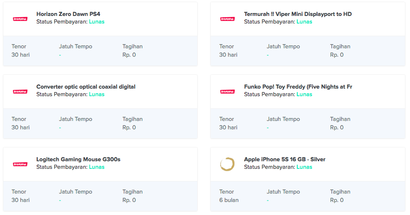Click the Bukalapak logo beside Logitech Gaming Mouse
Viewport: 410px width, 215px height.
(x=20, y=164)
